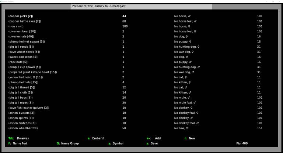Select No horse male entry

click(182, 16)
